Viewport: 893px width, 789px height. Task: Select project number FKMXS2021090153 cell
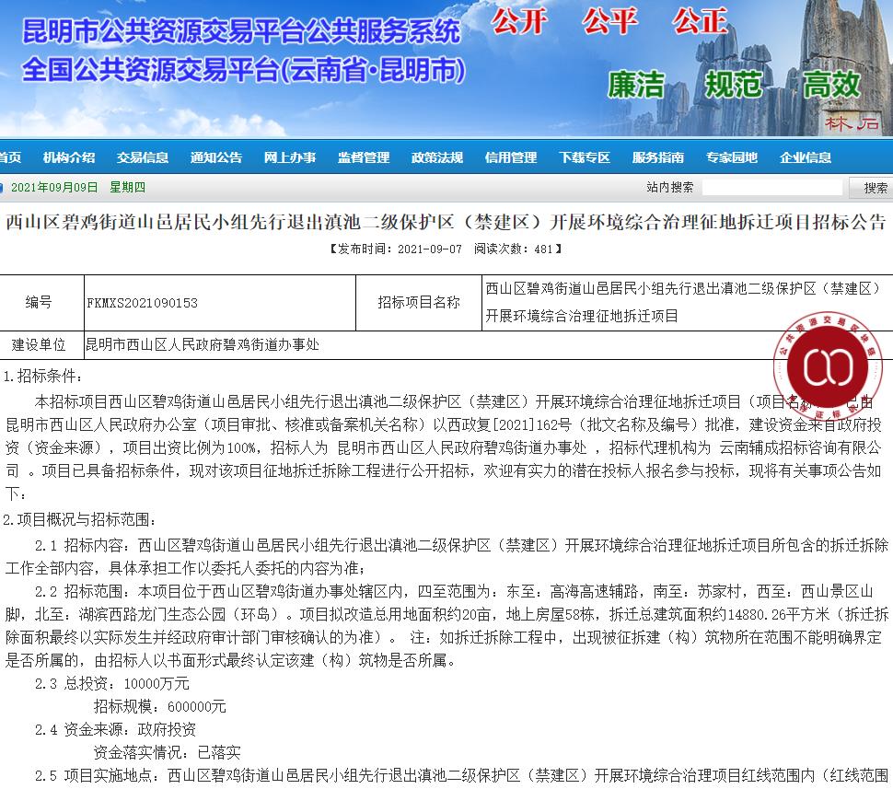coord(220,303)
